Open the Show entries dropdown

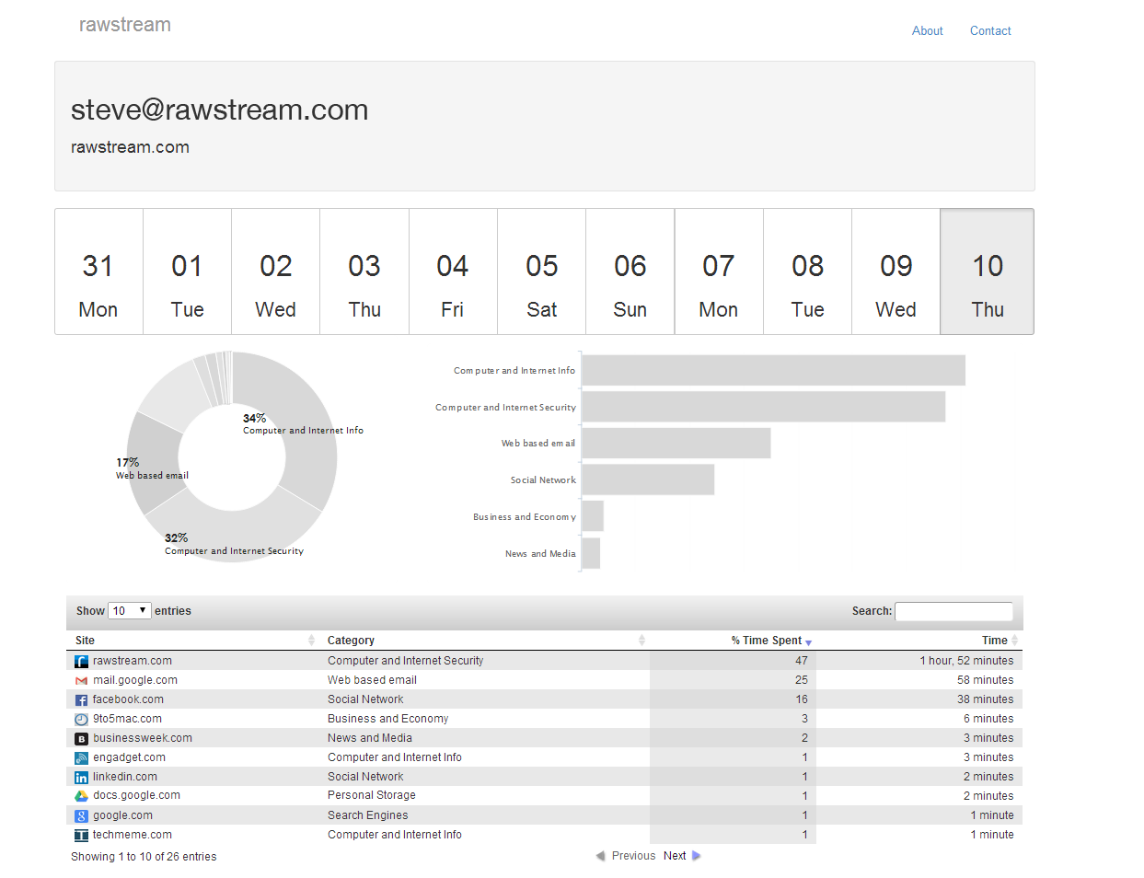click(x=129, y=610)
